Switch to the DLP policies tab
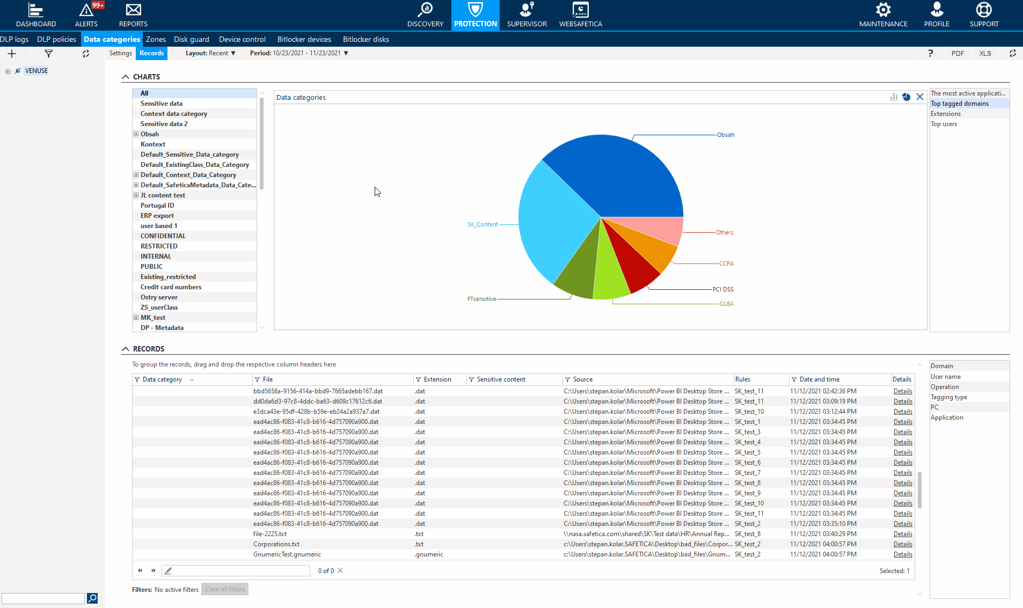This screenshot has height=608, width=1023. 56,39
